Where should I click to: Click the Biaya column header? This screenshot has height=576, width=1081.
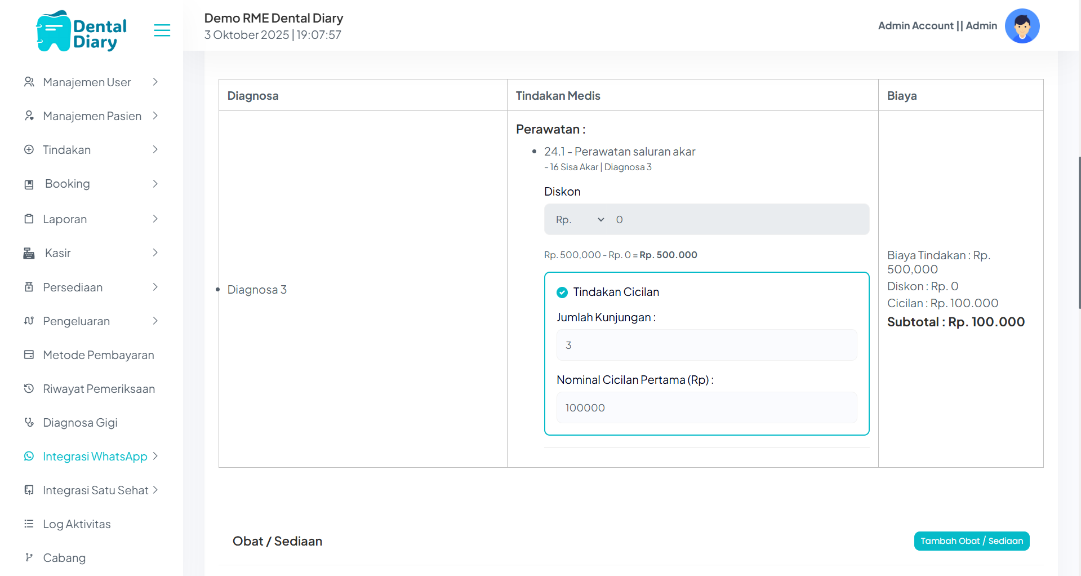902,96
